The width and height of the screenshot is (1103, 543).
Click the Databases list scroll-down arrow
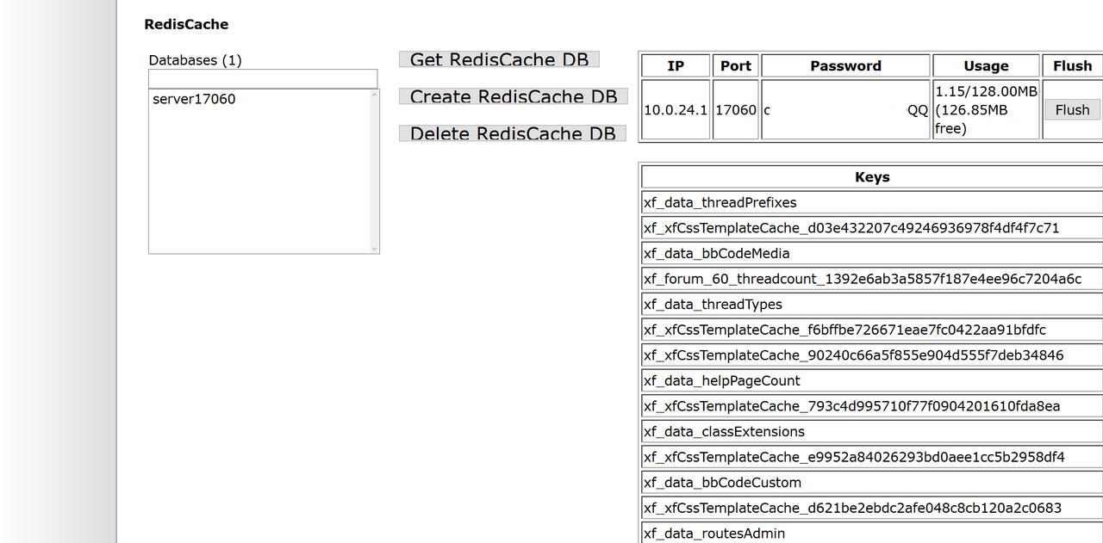point(374,248)
